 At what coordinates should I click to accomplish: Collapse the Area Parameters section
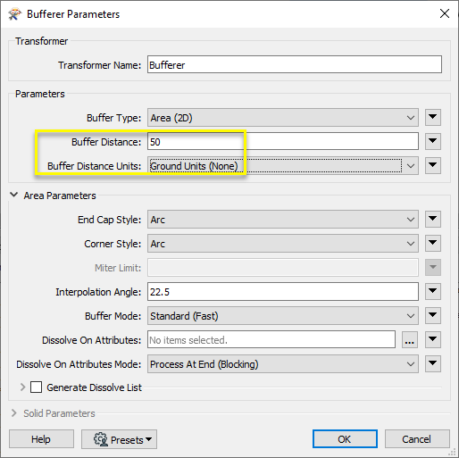click(x=13, y=195)
